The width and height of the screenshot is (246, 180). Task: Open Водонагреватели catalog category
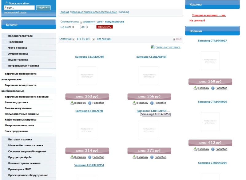point(29,36)
